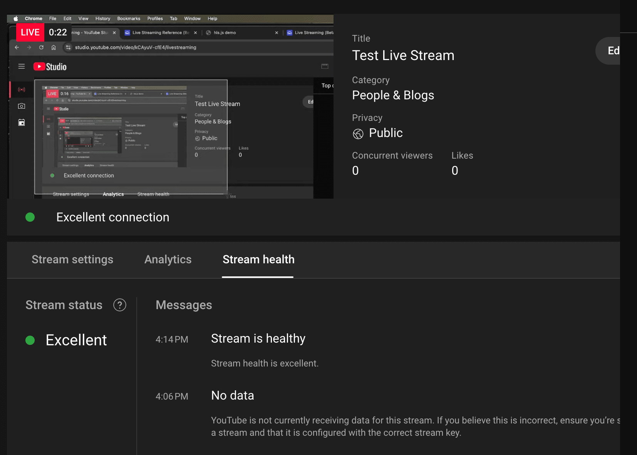Open the Live Streaming Reference browser tab
This screenshot has height=455, width=637.
161,33
